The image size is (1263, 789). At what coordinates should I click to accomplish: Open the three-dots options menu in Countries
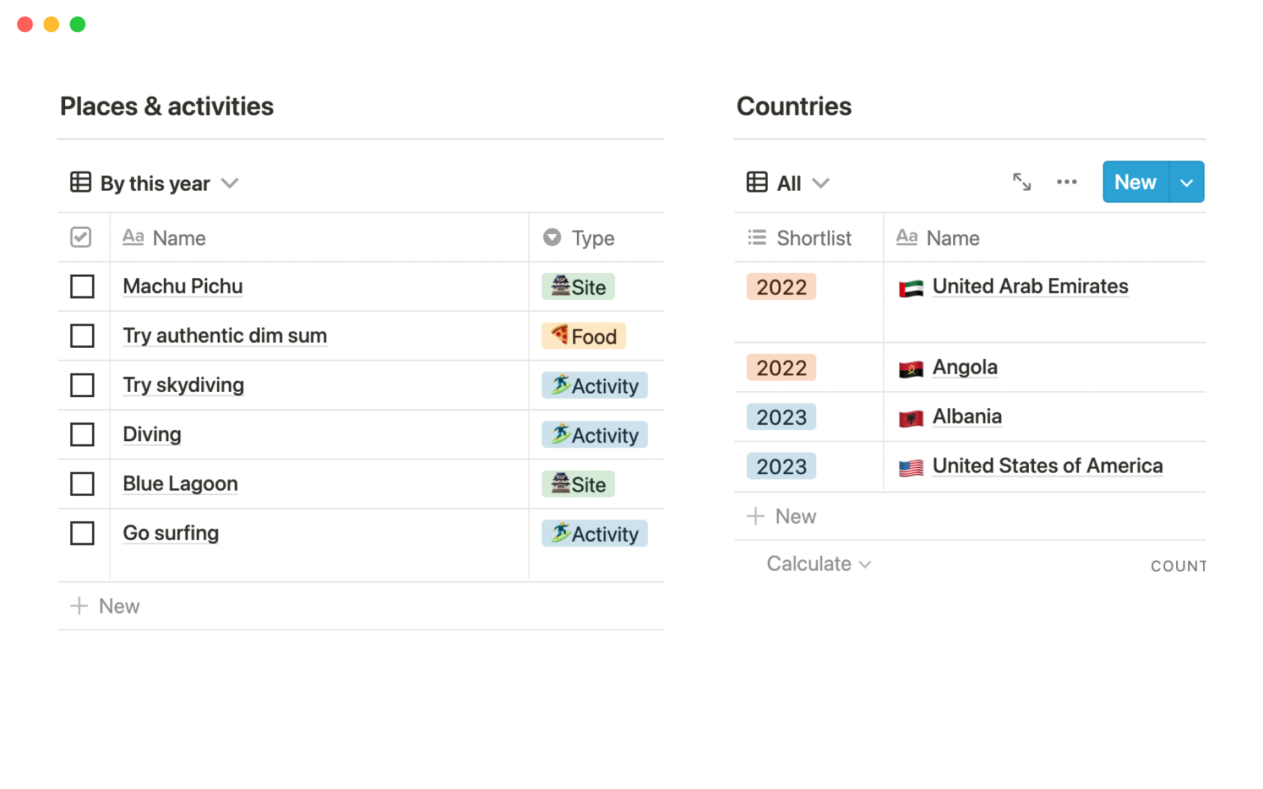(x=1066, y=182)
